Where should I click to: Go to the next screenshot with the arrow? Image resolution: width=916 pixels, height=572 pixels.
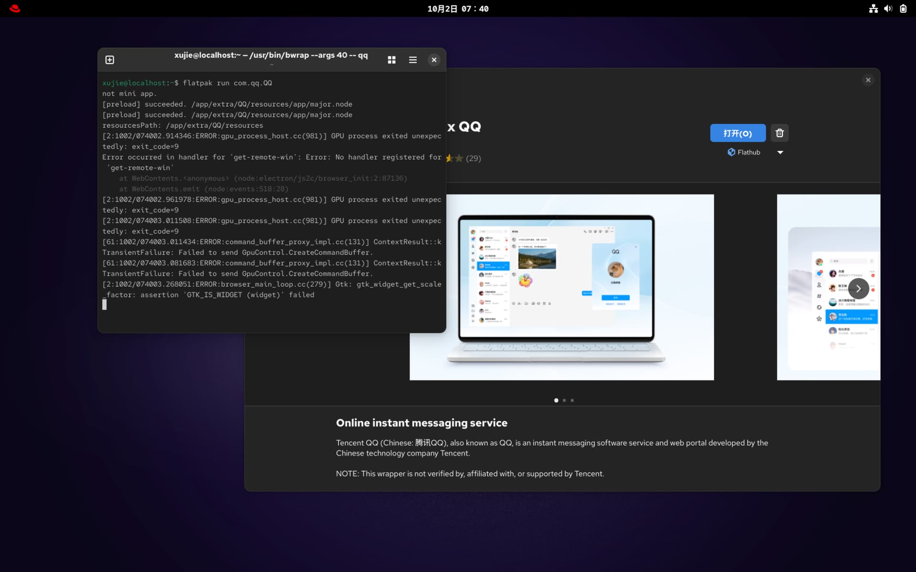coord(858,288)
